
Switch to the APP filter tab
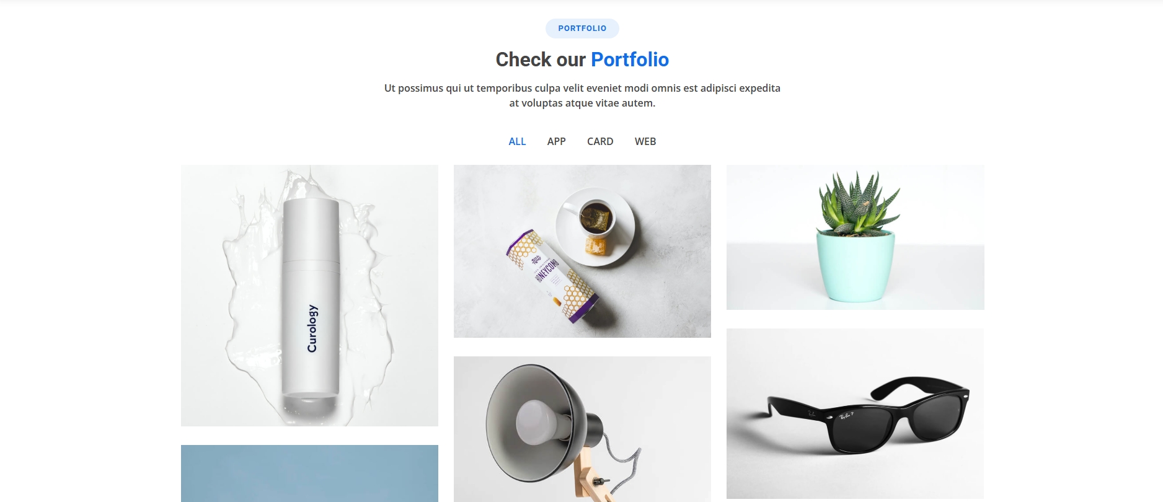coord(556,141)
